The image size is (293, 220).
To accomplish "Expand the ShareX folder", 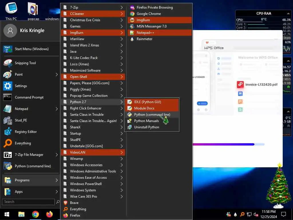I will click(x=93, y=127).
